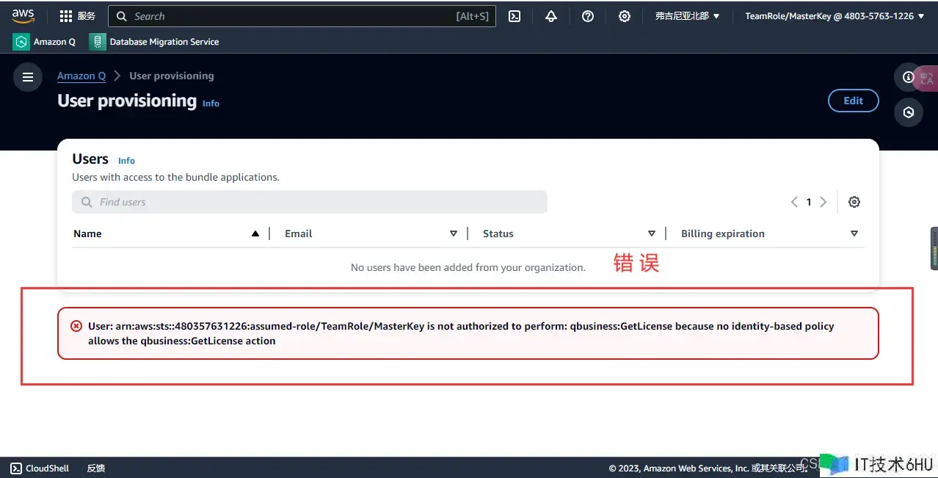The image size is (938, 478).
Task: Open CloudShell from the footer bar
Action: (40, 468)
